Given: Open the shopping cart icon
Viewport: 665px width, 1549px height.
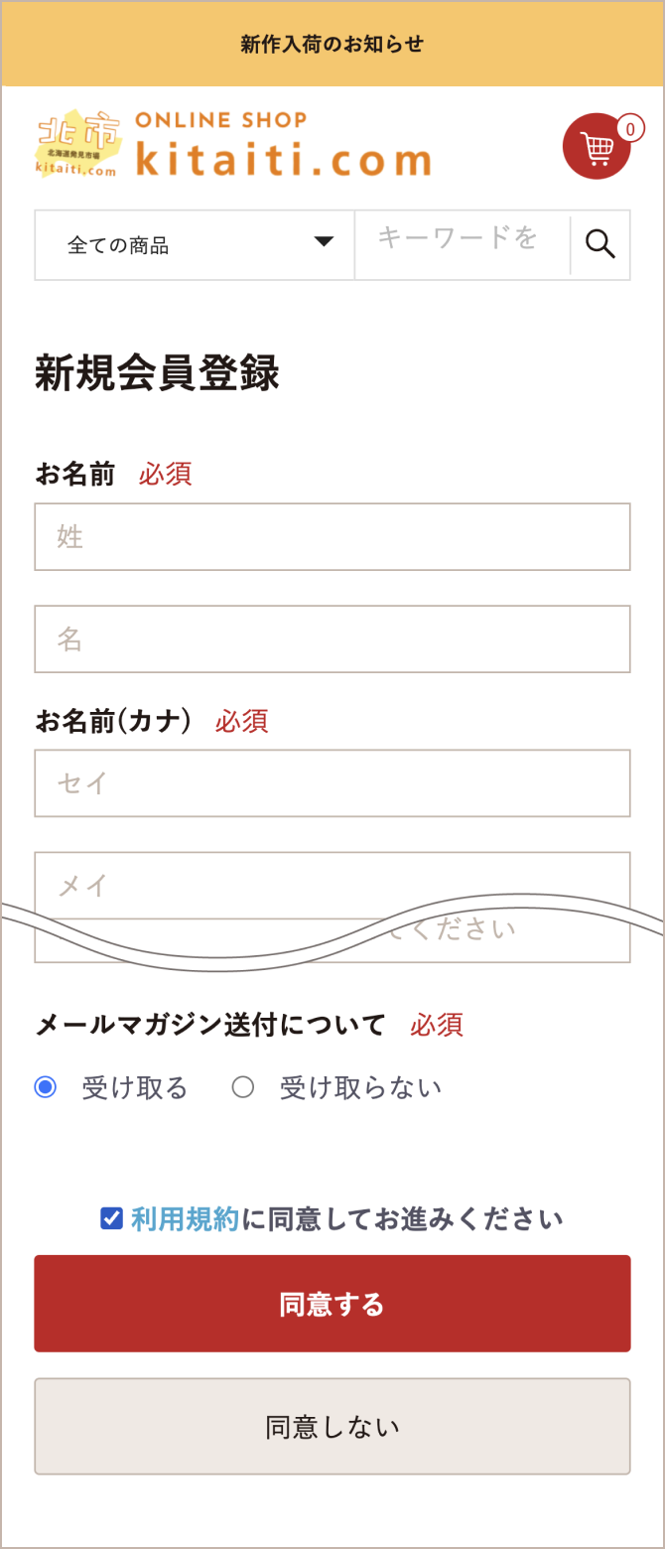Looking at the screenshot, I should click(597, 147).
